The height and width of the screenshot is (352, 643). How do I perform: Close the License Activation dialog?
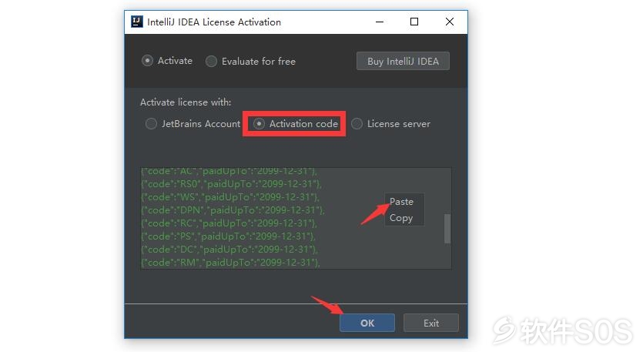click(x=450, y=22)
